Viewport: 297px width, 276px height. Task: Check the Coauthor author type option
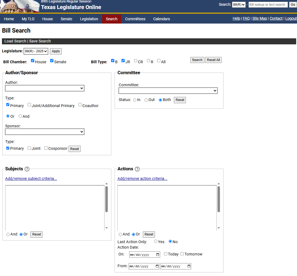pyautogui.click(x=80, y=104)
